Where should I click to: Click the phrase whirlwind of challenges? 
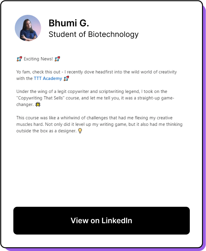click(x=84, y=118)
